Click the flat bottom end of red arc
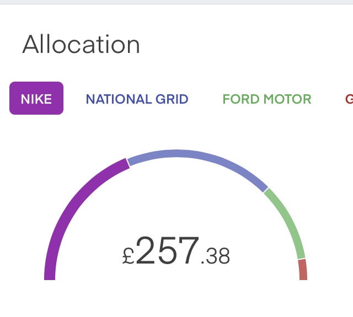353x317 pixels. tap(303, 279)
